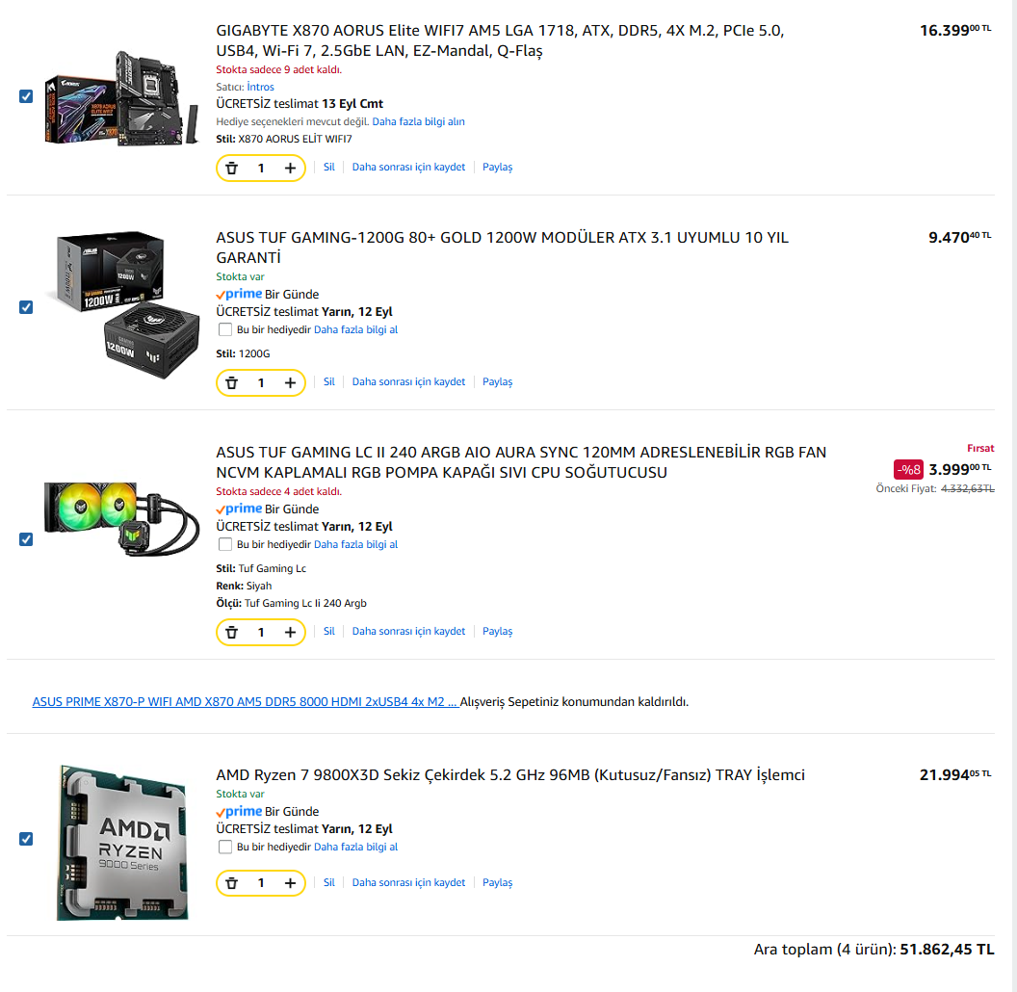Image resolution: width=1017 pixels, height=992 pixels.
Task: Add one more ASUS TUF LC II 240 cooler
Action: click(290, 633)
